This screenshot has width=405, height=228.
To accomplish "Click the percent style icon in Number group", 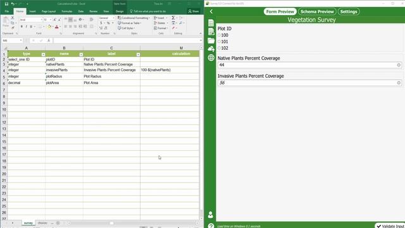I will [108, 23].
